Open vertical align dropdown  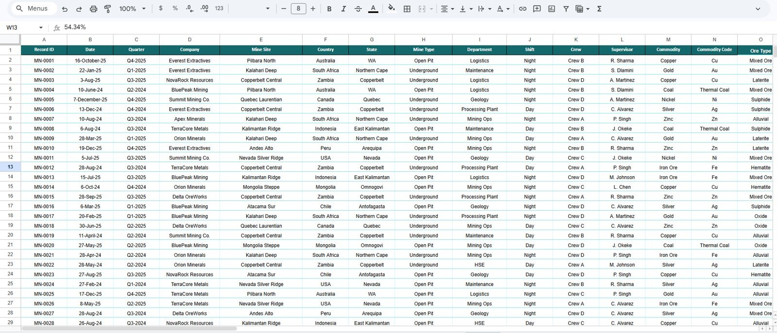pos(466,9)
